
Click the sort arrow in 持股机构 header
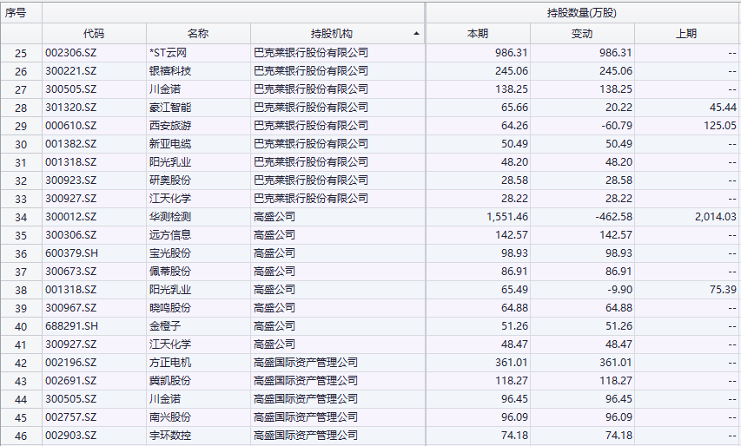coord(416,34)
